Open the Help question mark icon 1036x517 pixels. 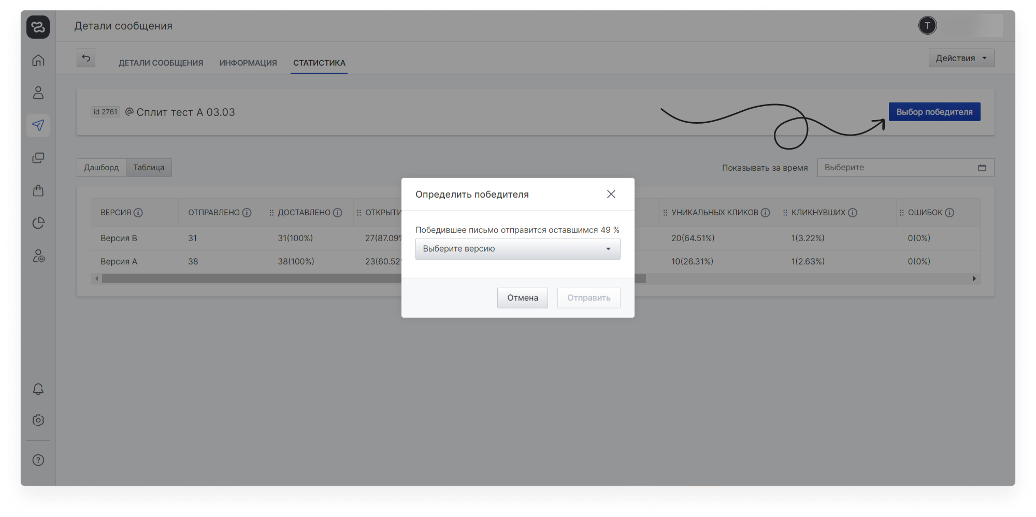tap(38, 460)
